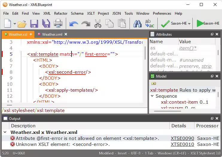Undock the Attributes panel
222x157 pixels.
(212, 34)
